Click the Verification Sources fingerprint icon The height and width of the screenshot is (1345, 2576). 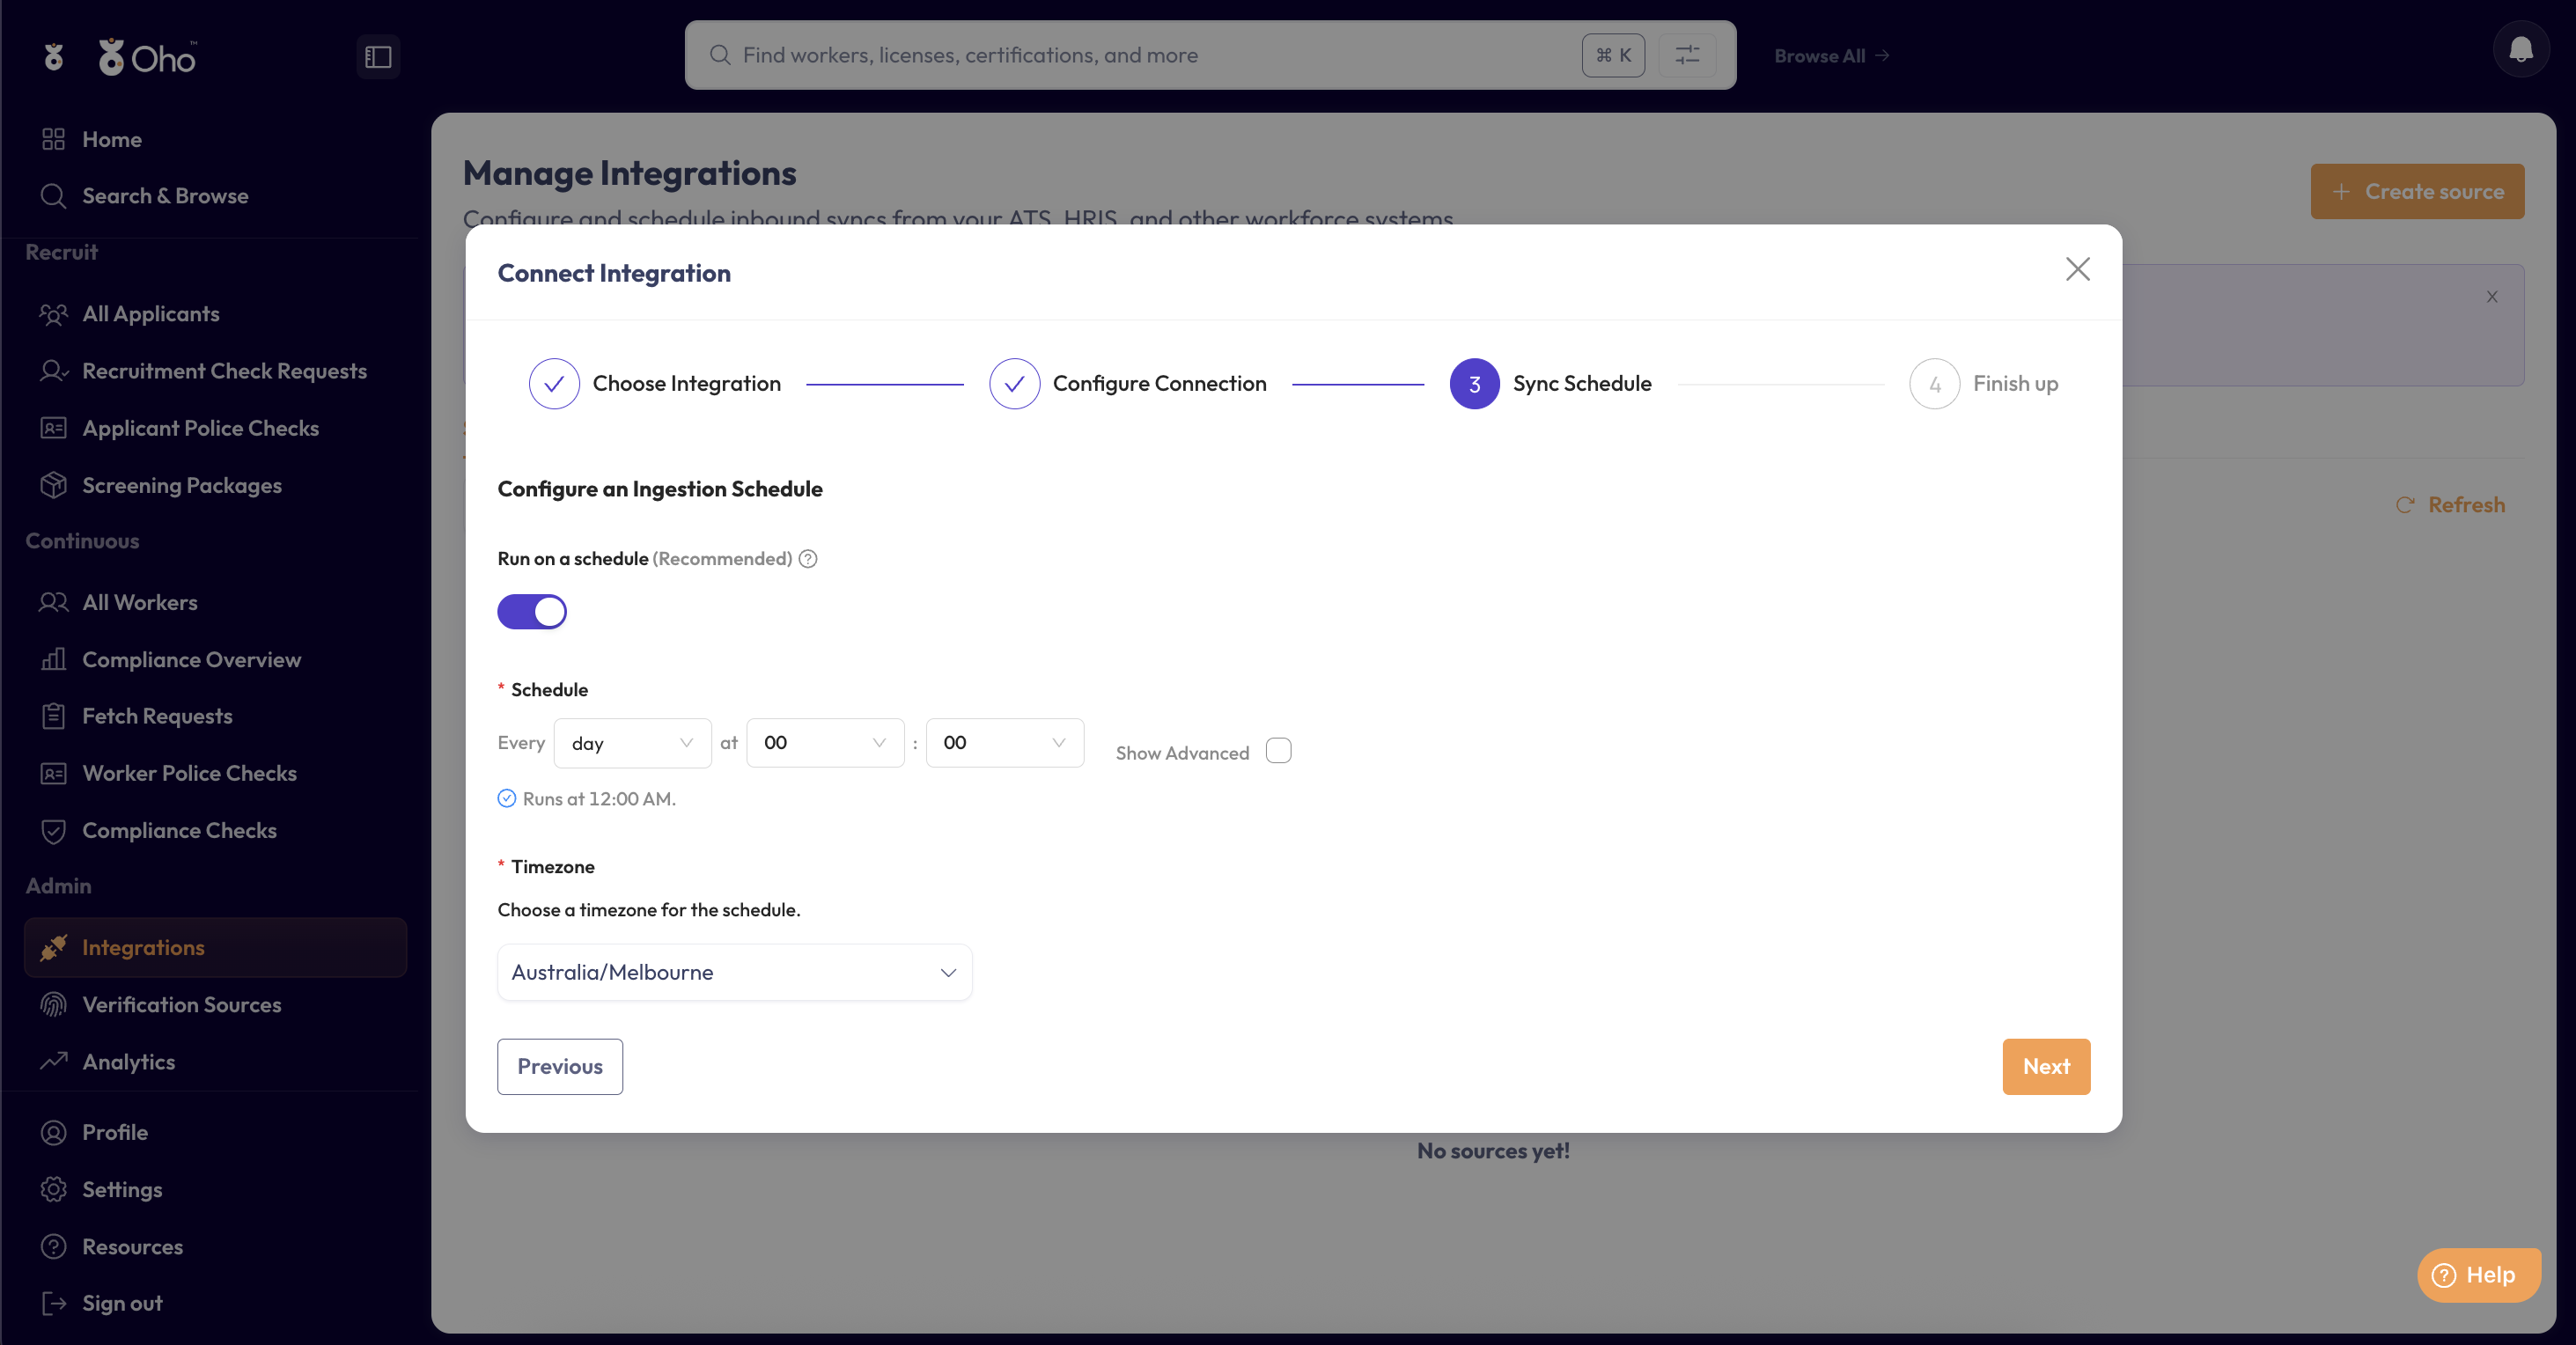click(x=53, y=1005)
